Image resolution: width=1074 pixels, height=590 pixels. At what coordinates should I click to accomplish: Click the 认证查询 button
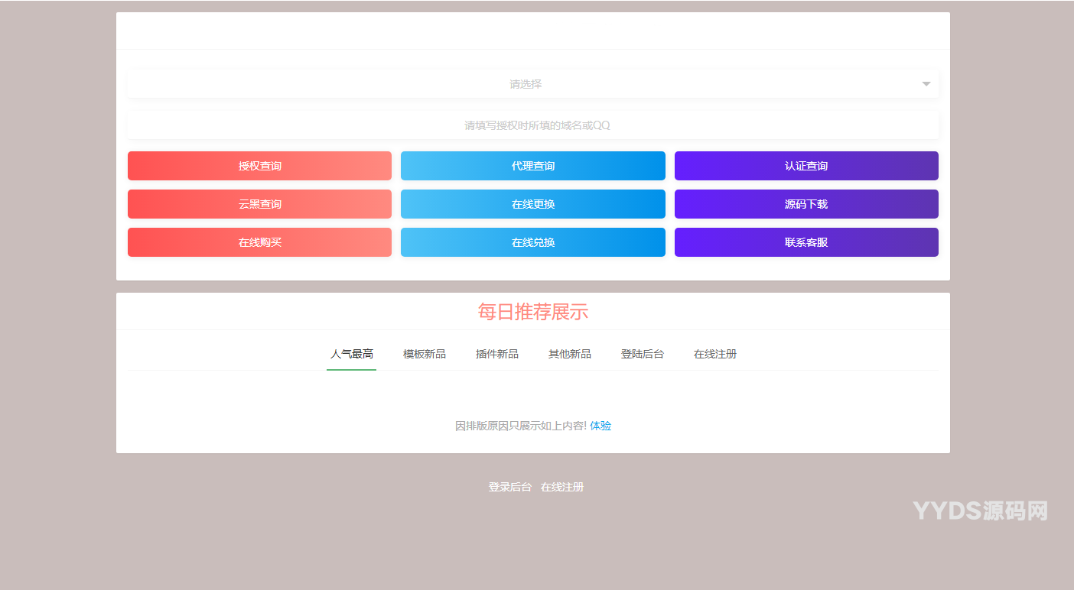click(805, 166)
